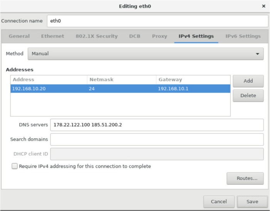
Task: Click the Gateway cell 192.168.10.1
Action: tap(173, 88)
